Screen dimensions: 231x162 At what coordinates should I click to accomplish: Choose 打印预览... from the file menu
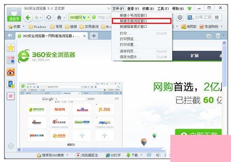click(142, 39)
